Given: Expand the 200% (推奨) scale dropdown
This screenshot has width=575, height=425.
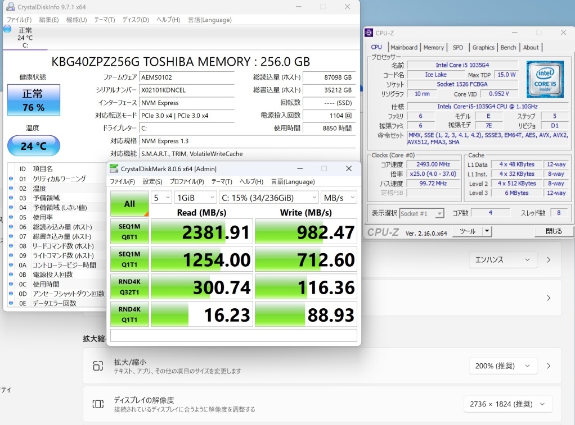Looking at the screenshot, I should (x=502, y=366).
